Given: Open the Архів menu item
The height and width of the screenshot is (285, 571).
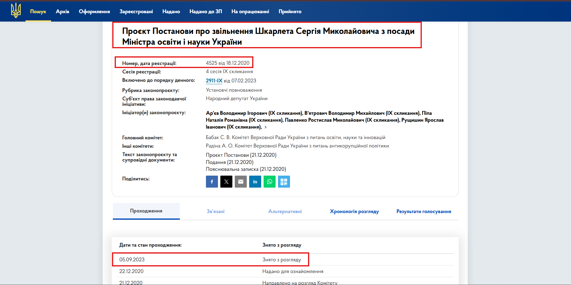Looking at the screenshot, I should [x=62, y=11].
